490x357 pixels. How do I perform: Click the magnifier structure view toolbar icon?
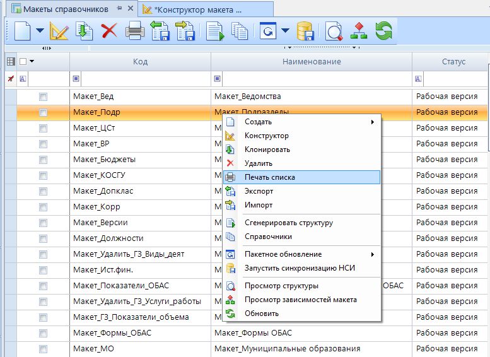pos(334,30)
